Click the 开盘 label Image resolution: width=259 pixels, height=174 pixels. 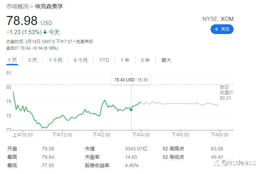pos(12,149)
